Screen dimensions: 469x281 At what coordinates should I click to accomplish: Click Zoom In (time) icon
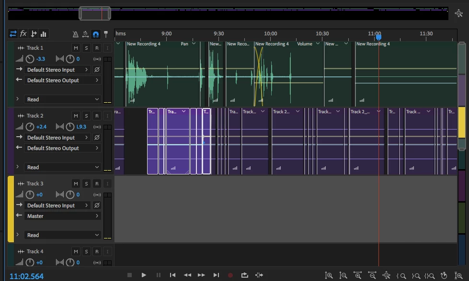pos(357,275)
